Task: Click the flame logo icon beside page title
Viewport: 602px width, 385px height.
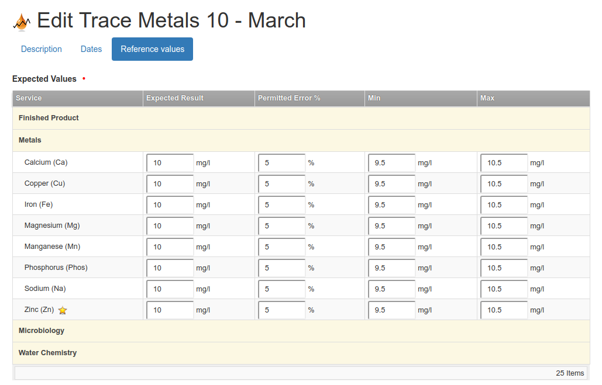Action: [x=22, y=22]
